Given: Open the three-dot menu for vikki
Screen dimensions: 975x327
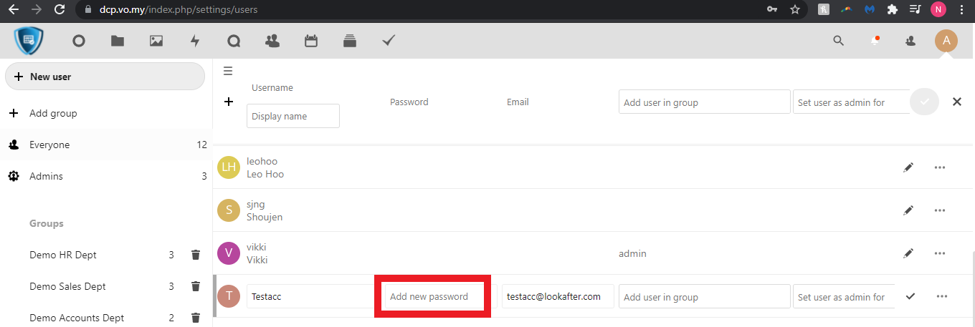Looking at the screenshot, I should tap(940, 253).
